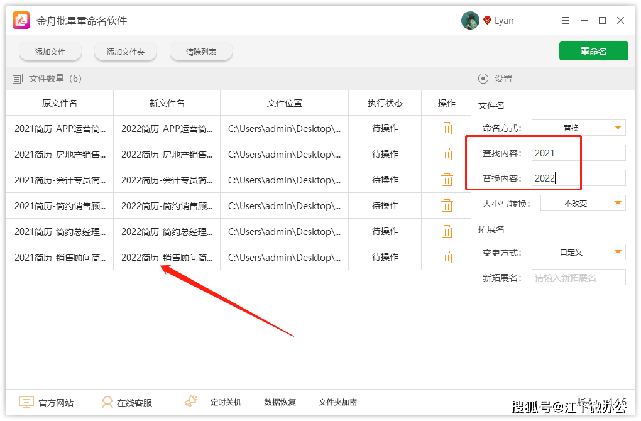641x421 pixels.
Task: Click the user avatar picture
Action: click(470, 21)
